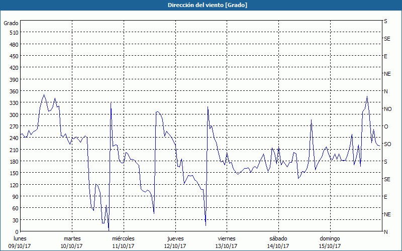Click the date label 14/10/17
Screen dimensions: 402x251
278,246
